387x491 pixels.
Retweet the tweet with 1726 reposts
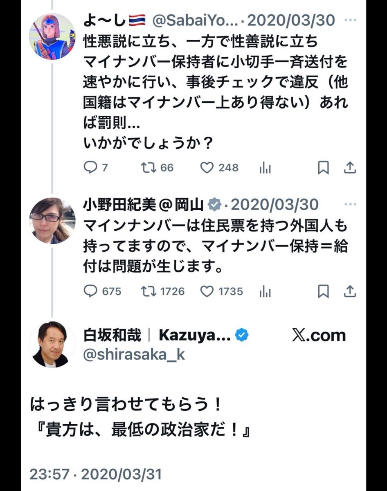(147, 291)
